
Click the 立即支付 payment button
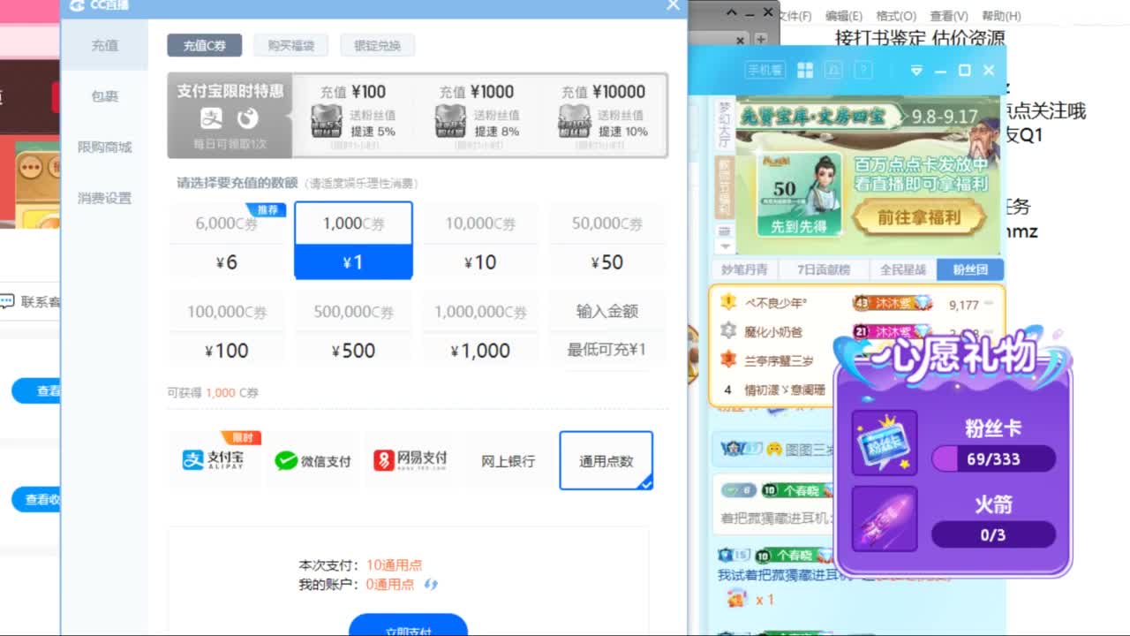pyautogui.click(x=409, y=628)
